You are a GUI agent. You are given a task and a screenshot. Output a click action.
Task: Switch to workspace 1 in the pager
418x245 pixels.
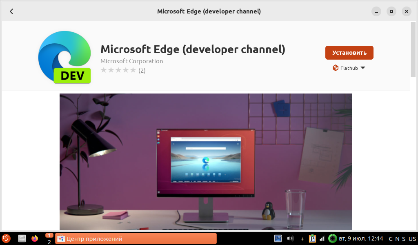(49, 235)
